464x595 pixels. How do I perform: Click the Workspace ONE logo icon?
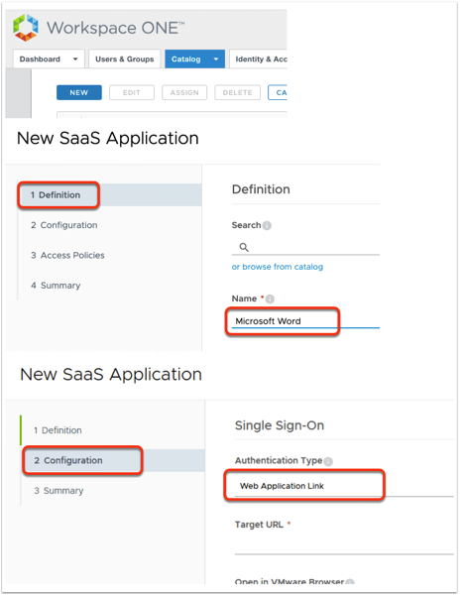26,28
